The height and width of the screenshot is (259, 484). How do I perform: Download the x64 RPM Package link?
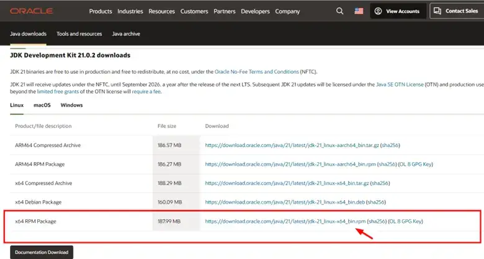pyautogui.click(x=285, y=221)
